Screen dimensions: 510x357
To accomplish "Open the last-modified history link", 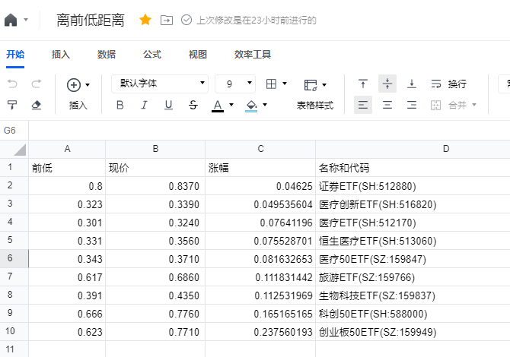I will click(x=257, y=21).
